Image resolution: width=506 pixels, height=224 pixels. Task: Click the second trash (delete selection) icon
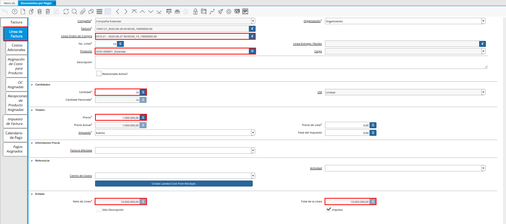[48, 11]
